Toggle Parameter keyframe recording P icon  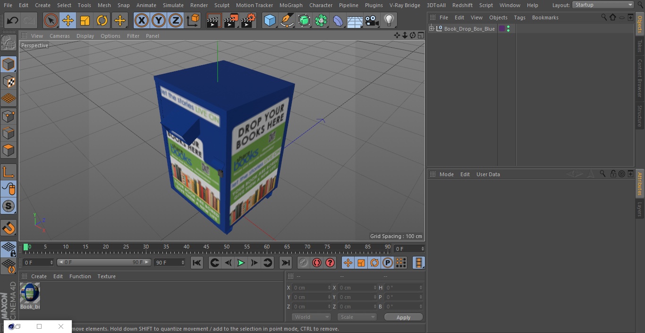coord(388,263)
